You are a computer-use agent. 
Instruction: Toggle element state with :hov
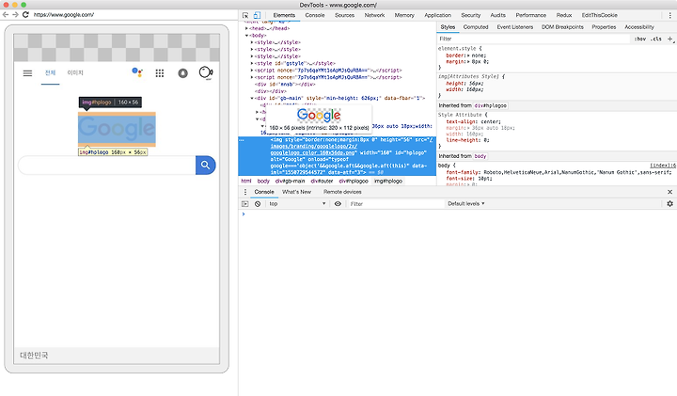[x=640, y=39]
